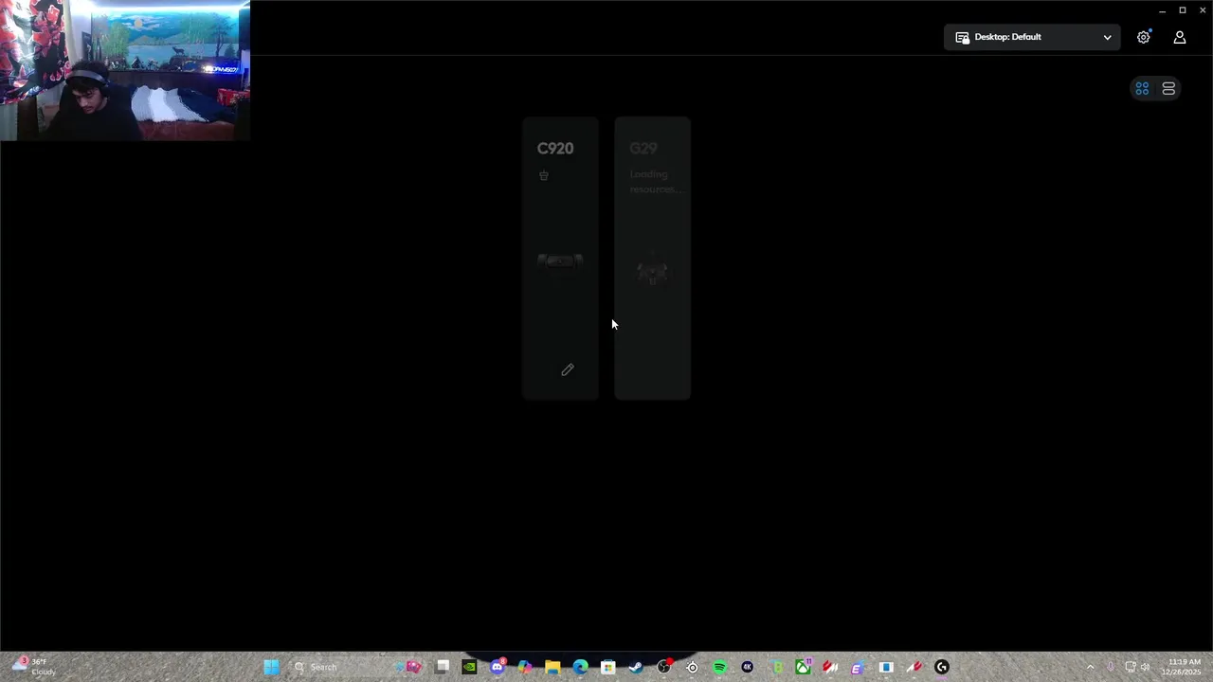The width and height of the screenshot is (1213, 682).
Task: Click the G29 device title
Action: (x=643, y=149)
